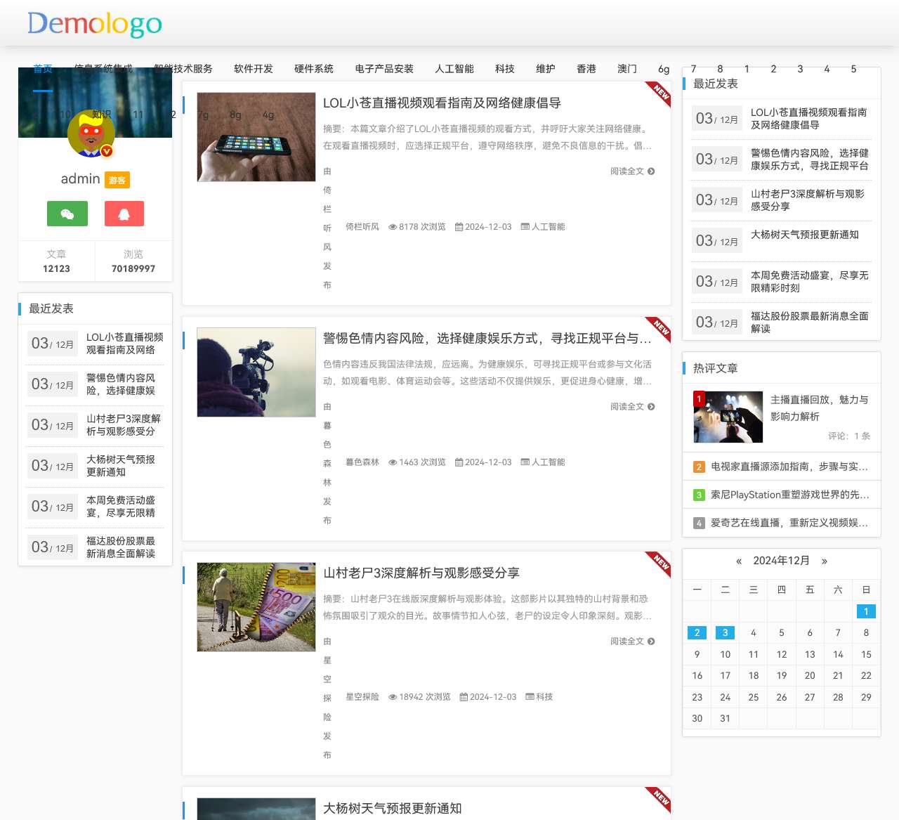Open 电视家直播源添加指南 in 热评文章

(789, 467)
